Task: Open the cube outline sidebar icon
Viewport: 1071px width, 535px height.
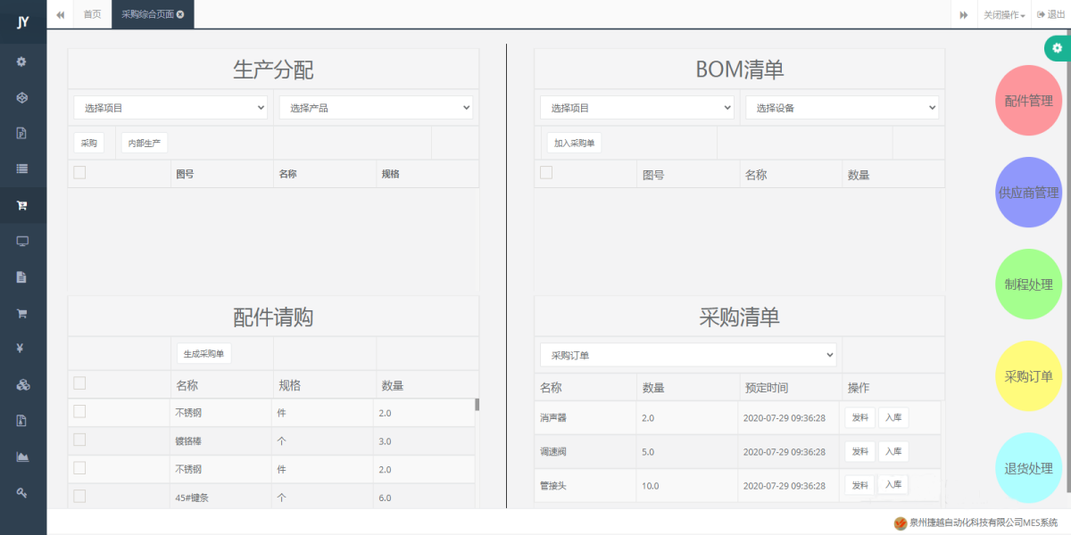Action: tap(22, 97)
